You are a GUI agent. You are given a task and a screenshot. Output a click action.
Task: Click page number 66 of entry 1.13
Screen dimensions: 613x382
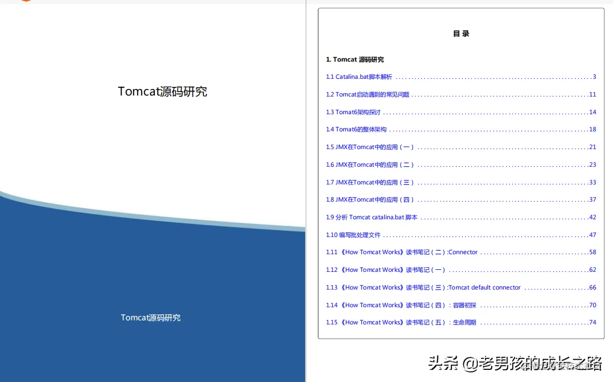point(593,288)
